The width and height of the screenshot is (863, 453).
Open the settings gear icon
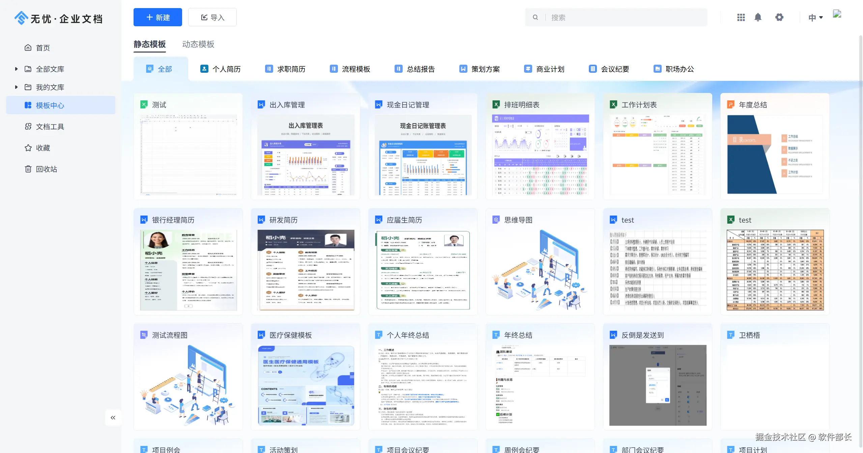pos(779,17)
